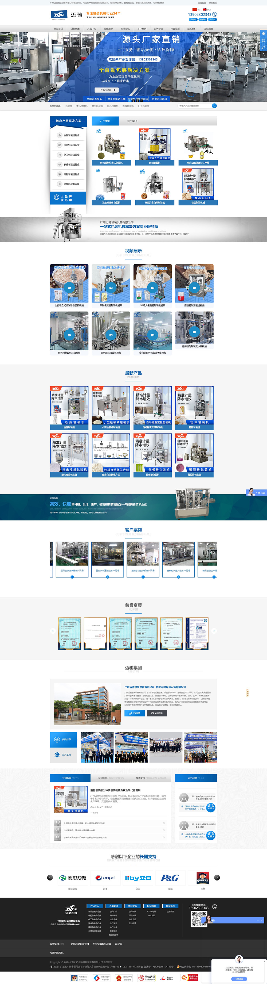Click play on 50斤大袋面粉包装机 video
The height and width of the screenshot is (984, 267).
pos(152,287)
